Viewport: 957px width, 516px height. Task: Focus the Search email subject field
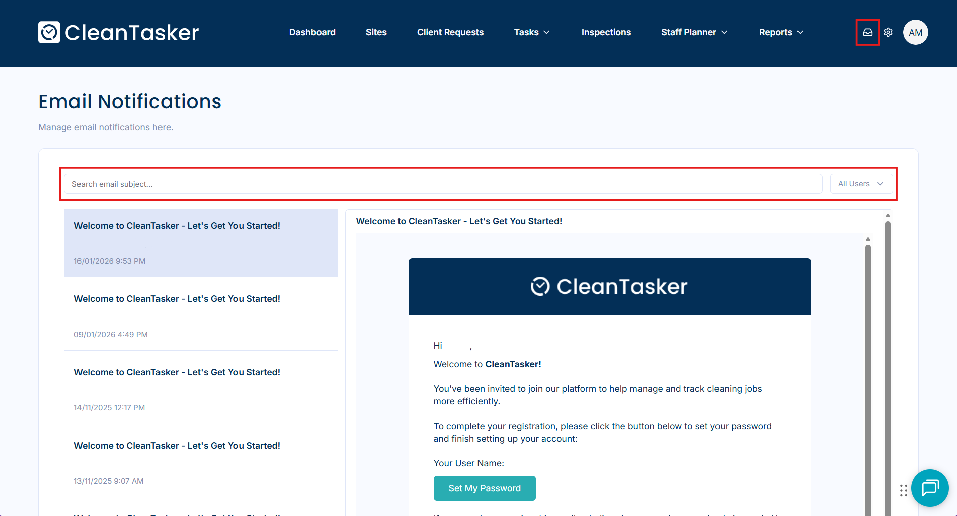[443, 184]
